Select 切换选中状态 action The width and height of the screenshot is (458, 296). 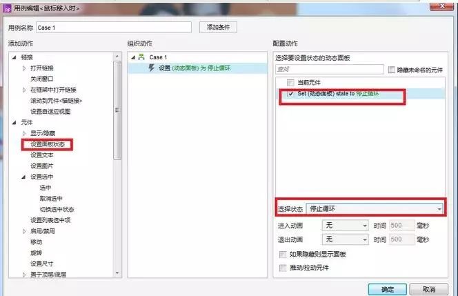click(x=57, y=210)
